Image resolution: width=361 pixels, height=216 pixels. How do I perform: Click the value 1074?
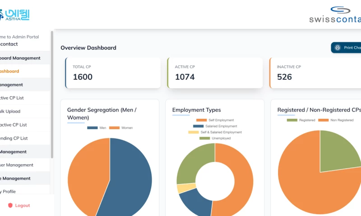(x=185, y=77)
